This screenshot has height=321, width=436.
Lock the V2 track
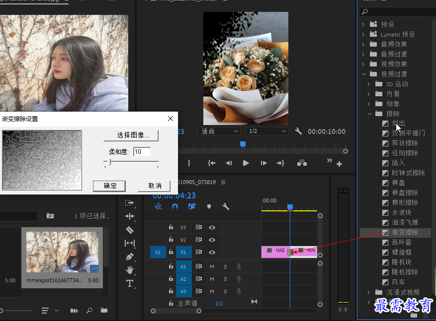coord(171,239)
